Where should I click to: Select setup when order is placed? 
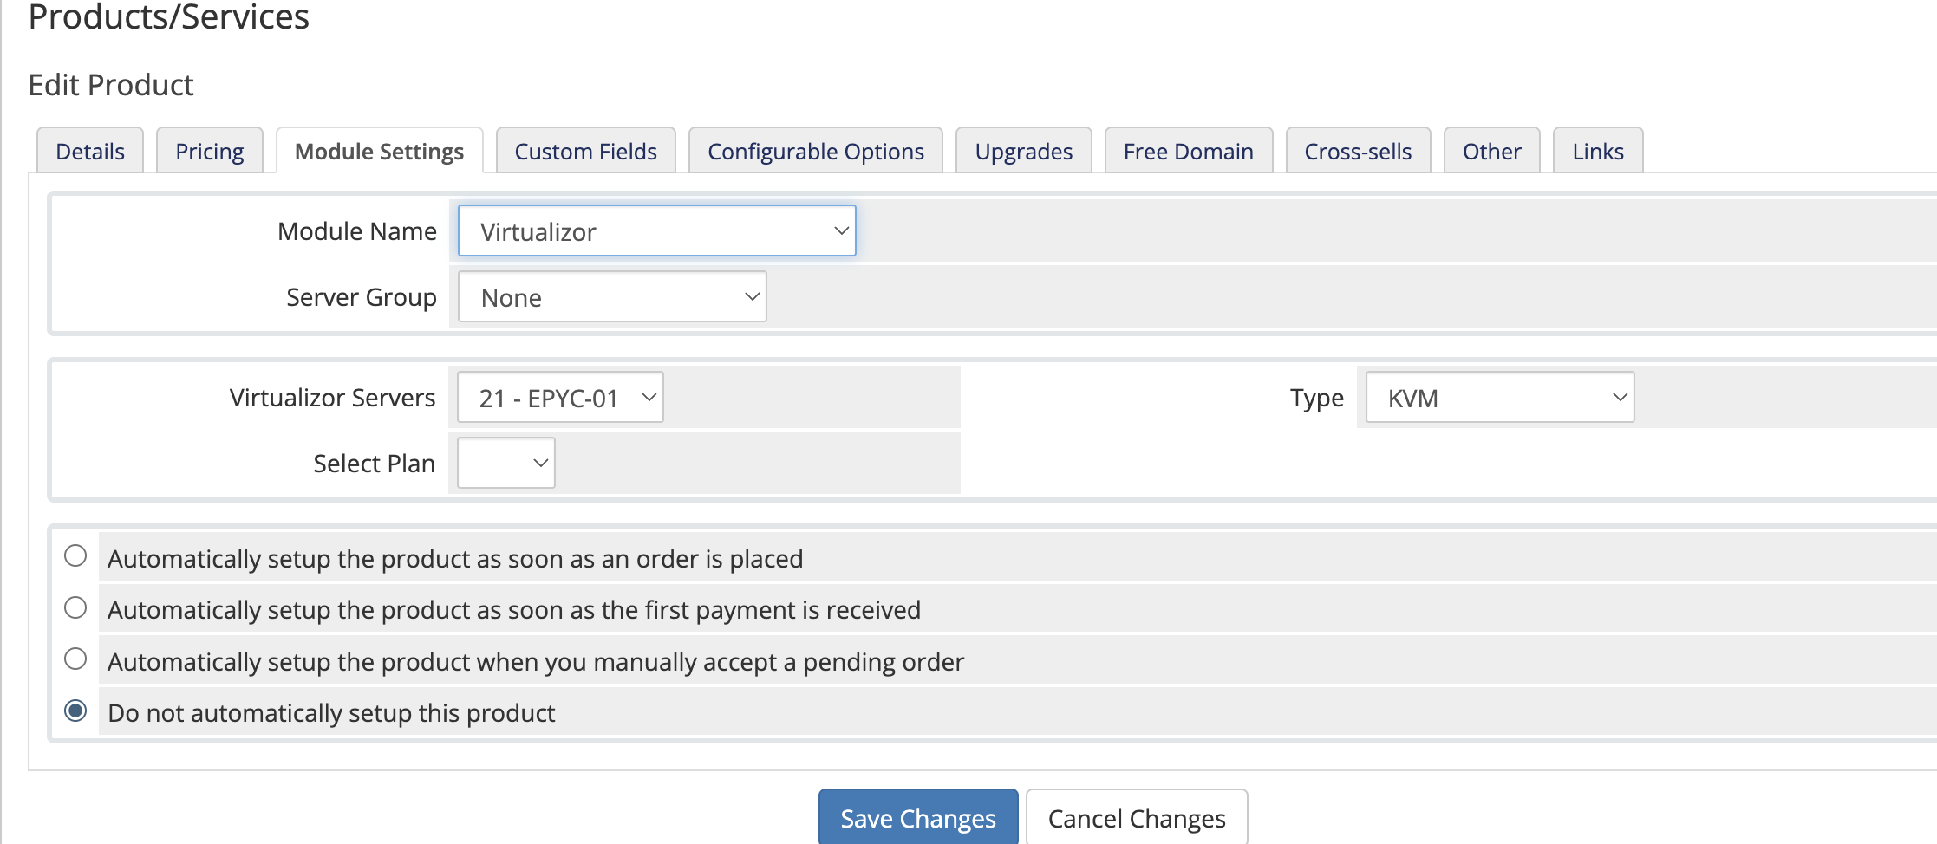click(75, 555)
